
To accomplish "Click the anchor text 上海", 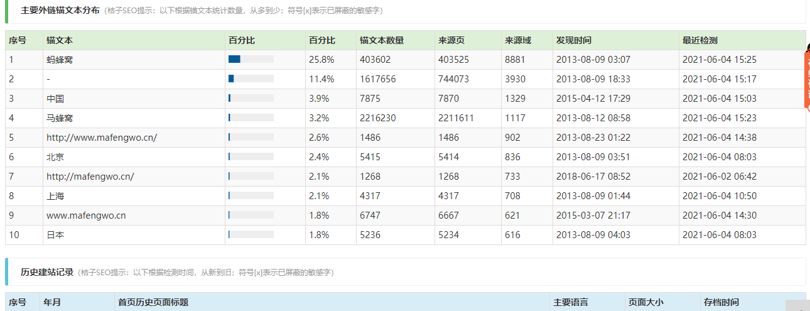I will point(55,196).
